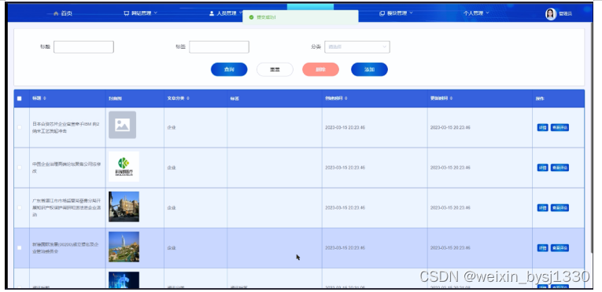
Task: Check the box for the (00200) article row
Action: tap(20, 248)
